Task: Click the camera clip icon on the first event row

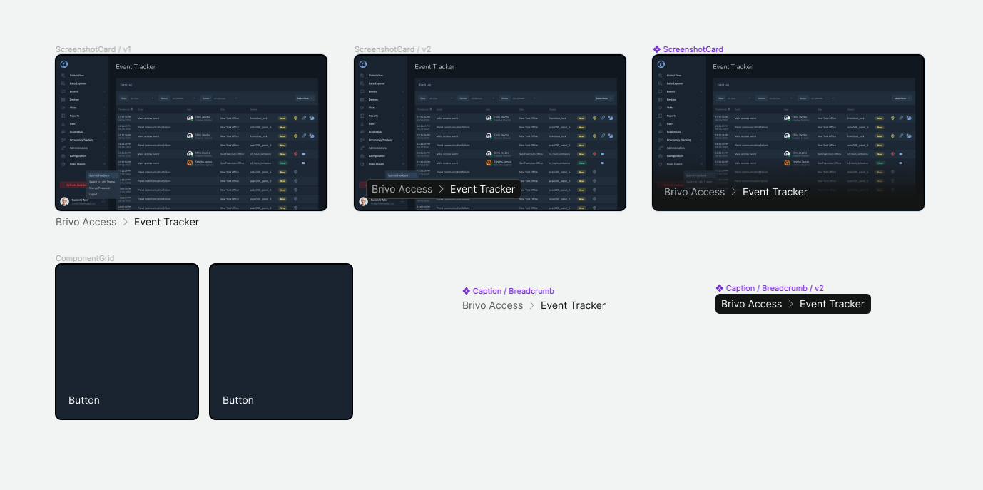Action: click(312, 118)
